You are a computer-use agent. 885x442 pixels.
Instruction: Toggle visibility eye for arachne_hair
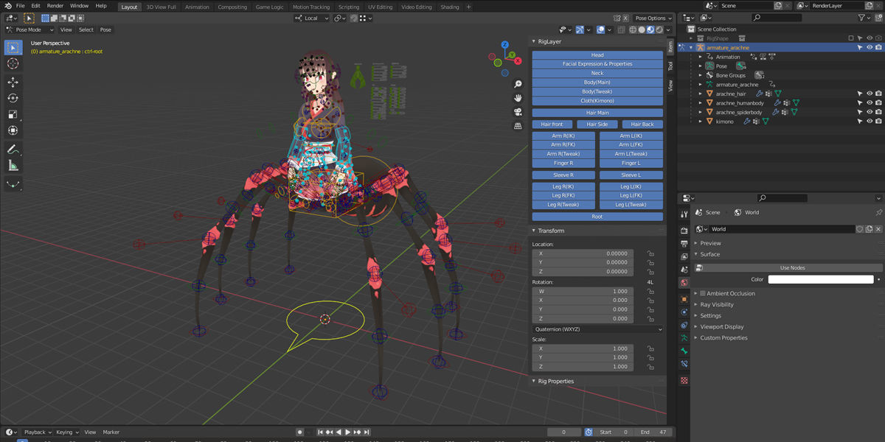pyautogui.click(x=870, y=94)
